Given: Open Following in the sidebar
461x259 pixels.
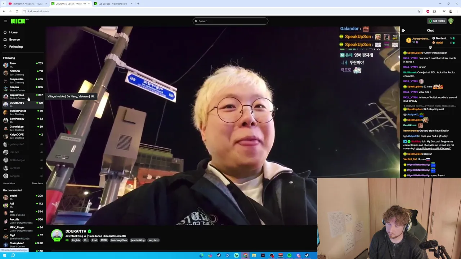Looking at the screenshot, I should point(16,47).
